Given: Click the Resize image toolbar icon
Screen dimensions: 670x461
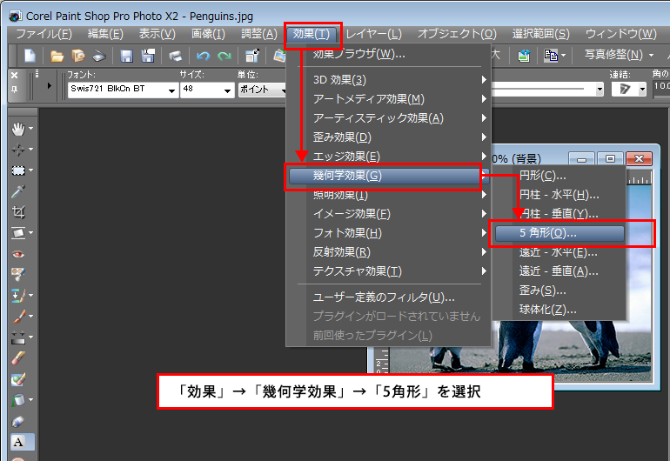Looking at the screenshot, I should 252,56.
